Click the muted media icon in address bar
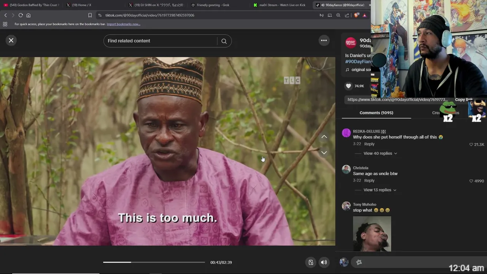The width and height of the screenshot is (487, 274). point(321,15)
